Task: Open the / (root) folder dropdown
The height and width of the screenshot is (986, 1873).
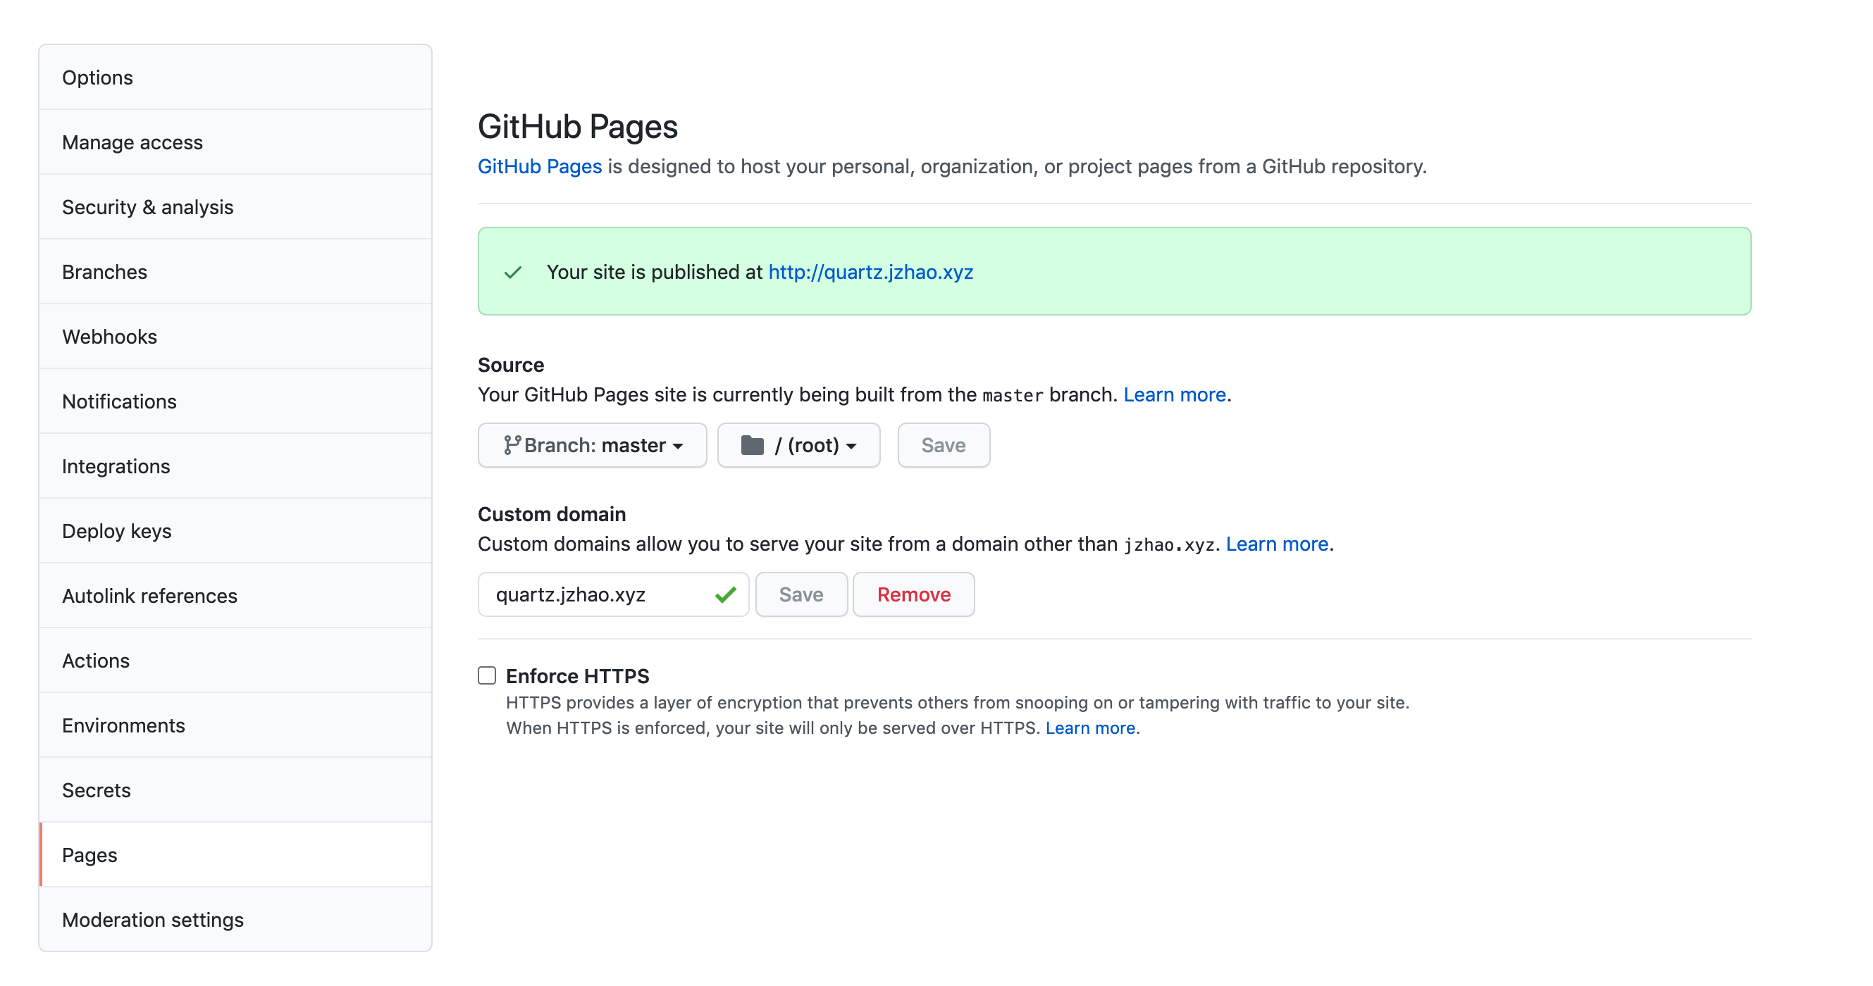Action: coord(798,444)
